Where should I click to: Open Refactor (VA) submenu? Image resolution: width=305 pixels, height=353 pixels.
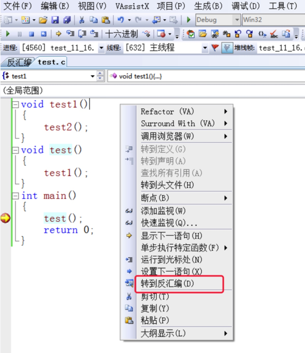pos(184,111)
